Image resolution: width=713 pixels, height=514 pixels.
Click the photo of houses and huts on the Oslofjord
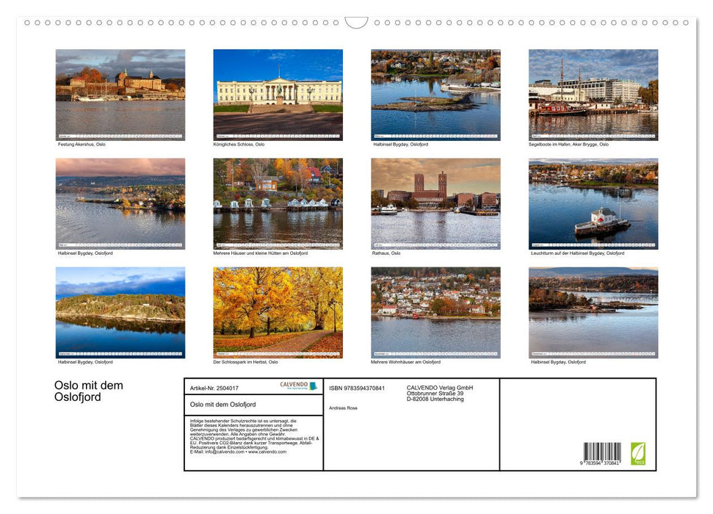(278, 204)
